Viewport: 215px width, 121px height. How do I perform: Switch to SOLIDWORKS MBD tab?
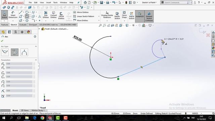(68, 25)
